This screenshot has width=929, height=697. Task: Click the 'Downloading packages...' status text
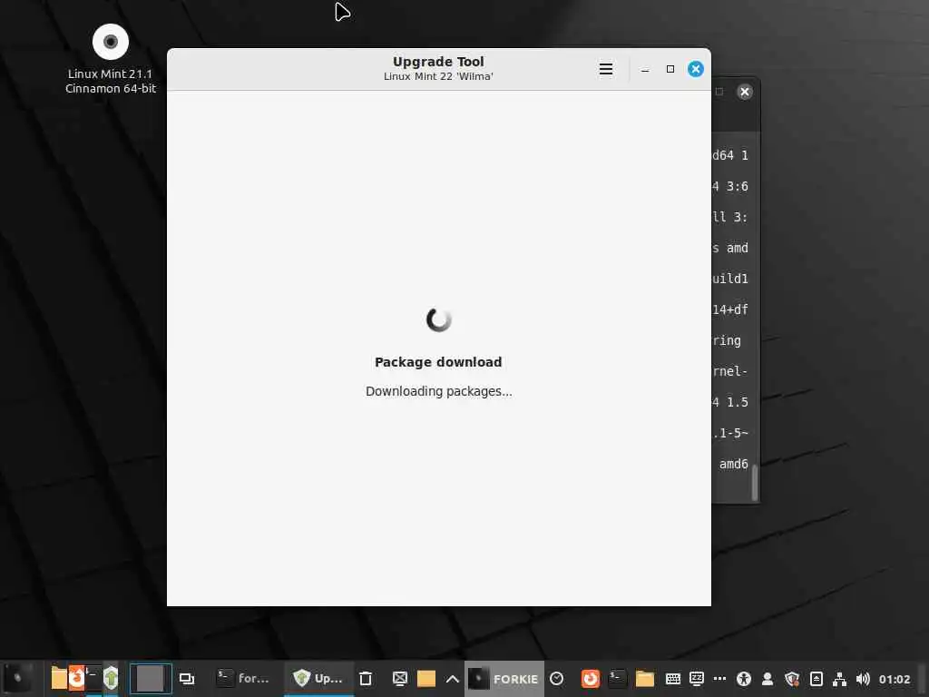[438, 391]
